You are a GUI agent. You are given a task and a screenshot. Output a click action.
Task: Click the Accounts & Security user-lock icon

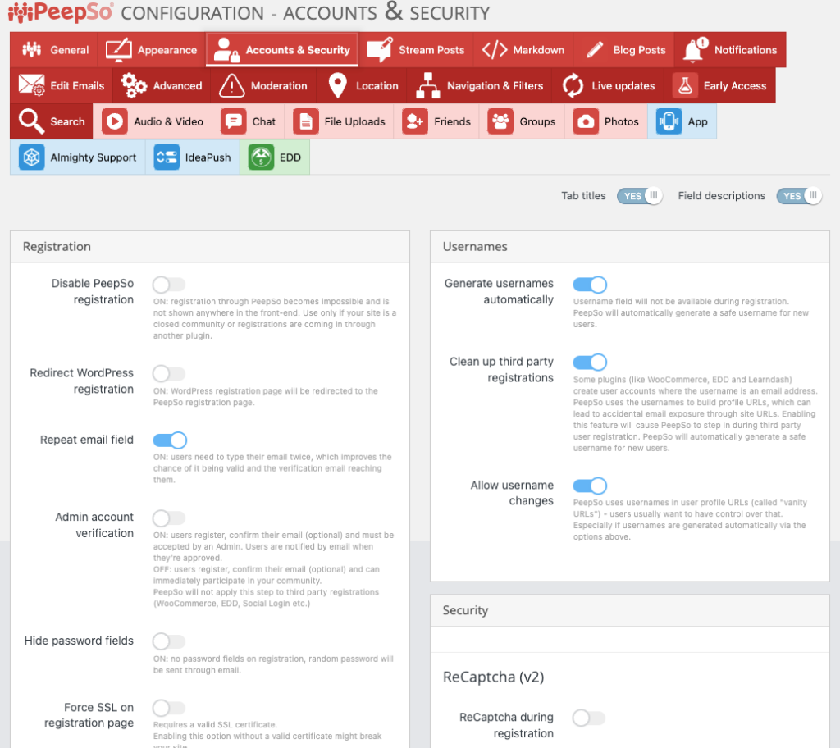226,50
